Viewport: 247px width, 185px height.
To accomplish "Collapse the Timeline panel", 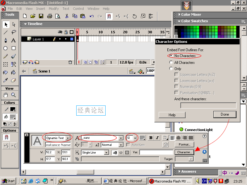I will click(25, 24).
